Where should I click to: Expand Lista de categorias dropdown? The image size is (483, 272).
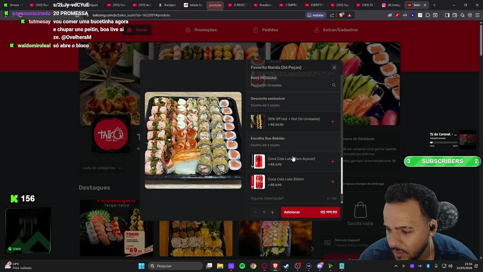tap(102, 168)
